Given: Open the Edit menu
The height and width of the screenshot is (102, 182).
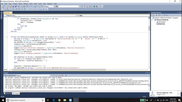Looking at the screenshot, I should pyautogui.click(x=6, y=4).
